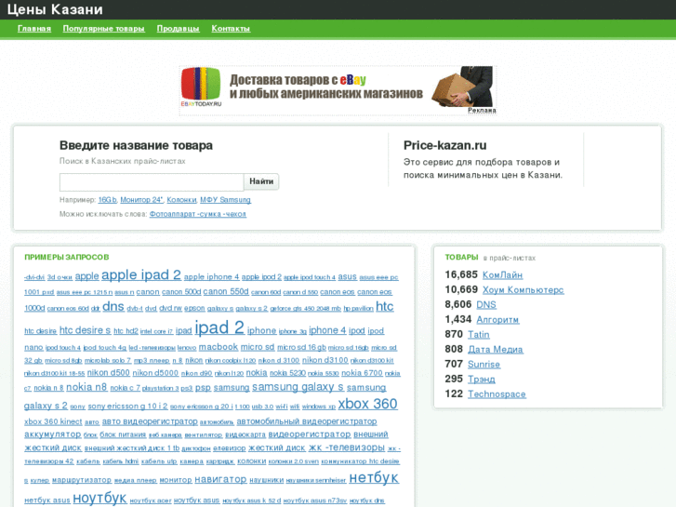This screenshot has width=676, height=507.
Task: Select the блок питания tag
Action: click(x=123, y=435)
